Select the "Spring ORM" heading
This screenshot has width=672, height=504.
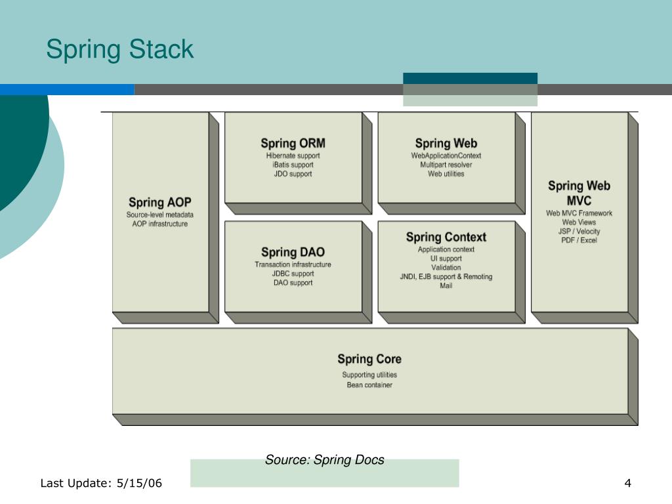293,143
